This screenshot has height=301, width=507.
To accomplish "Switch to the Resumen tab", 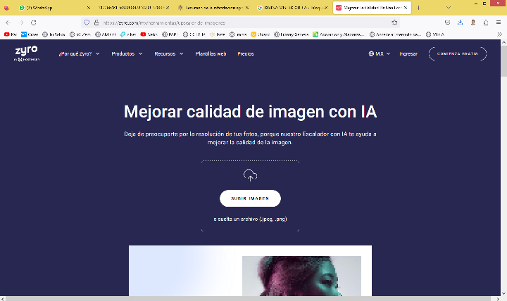I will (x=212, y=8).
